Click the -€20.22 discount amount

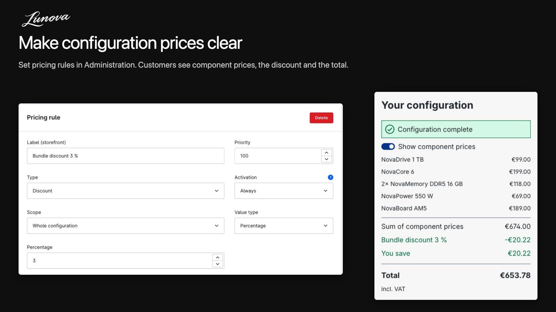(x=517, y=240)
